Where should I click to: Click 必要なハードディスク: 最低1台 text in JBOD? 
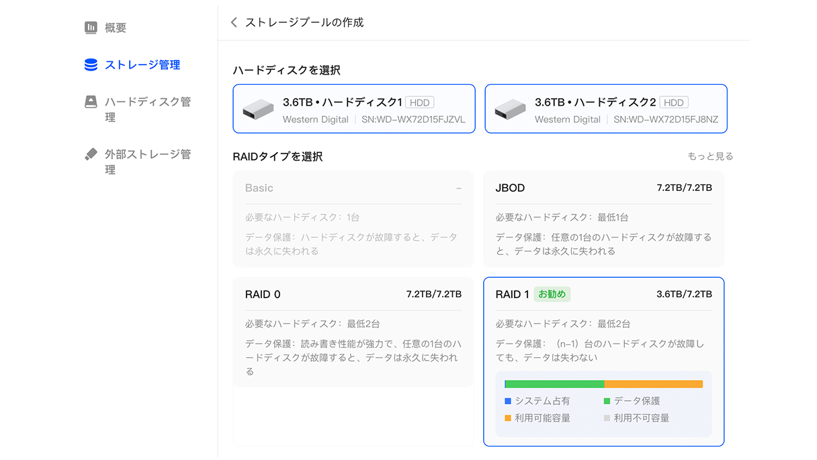click(562, 217)
